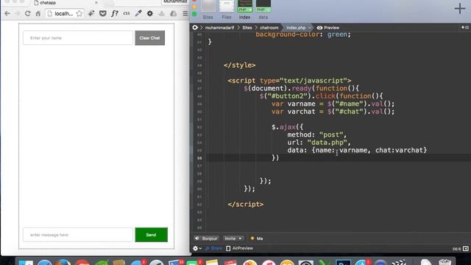Close the chatapp browser tab

point(96,2)
